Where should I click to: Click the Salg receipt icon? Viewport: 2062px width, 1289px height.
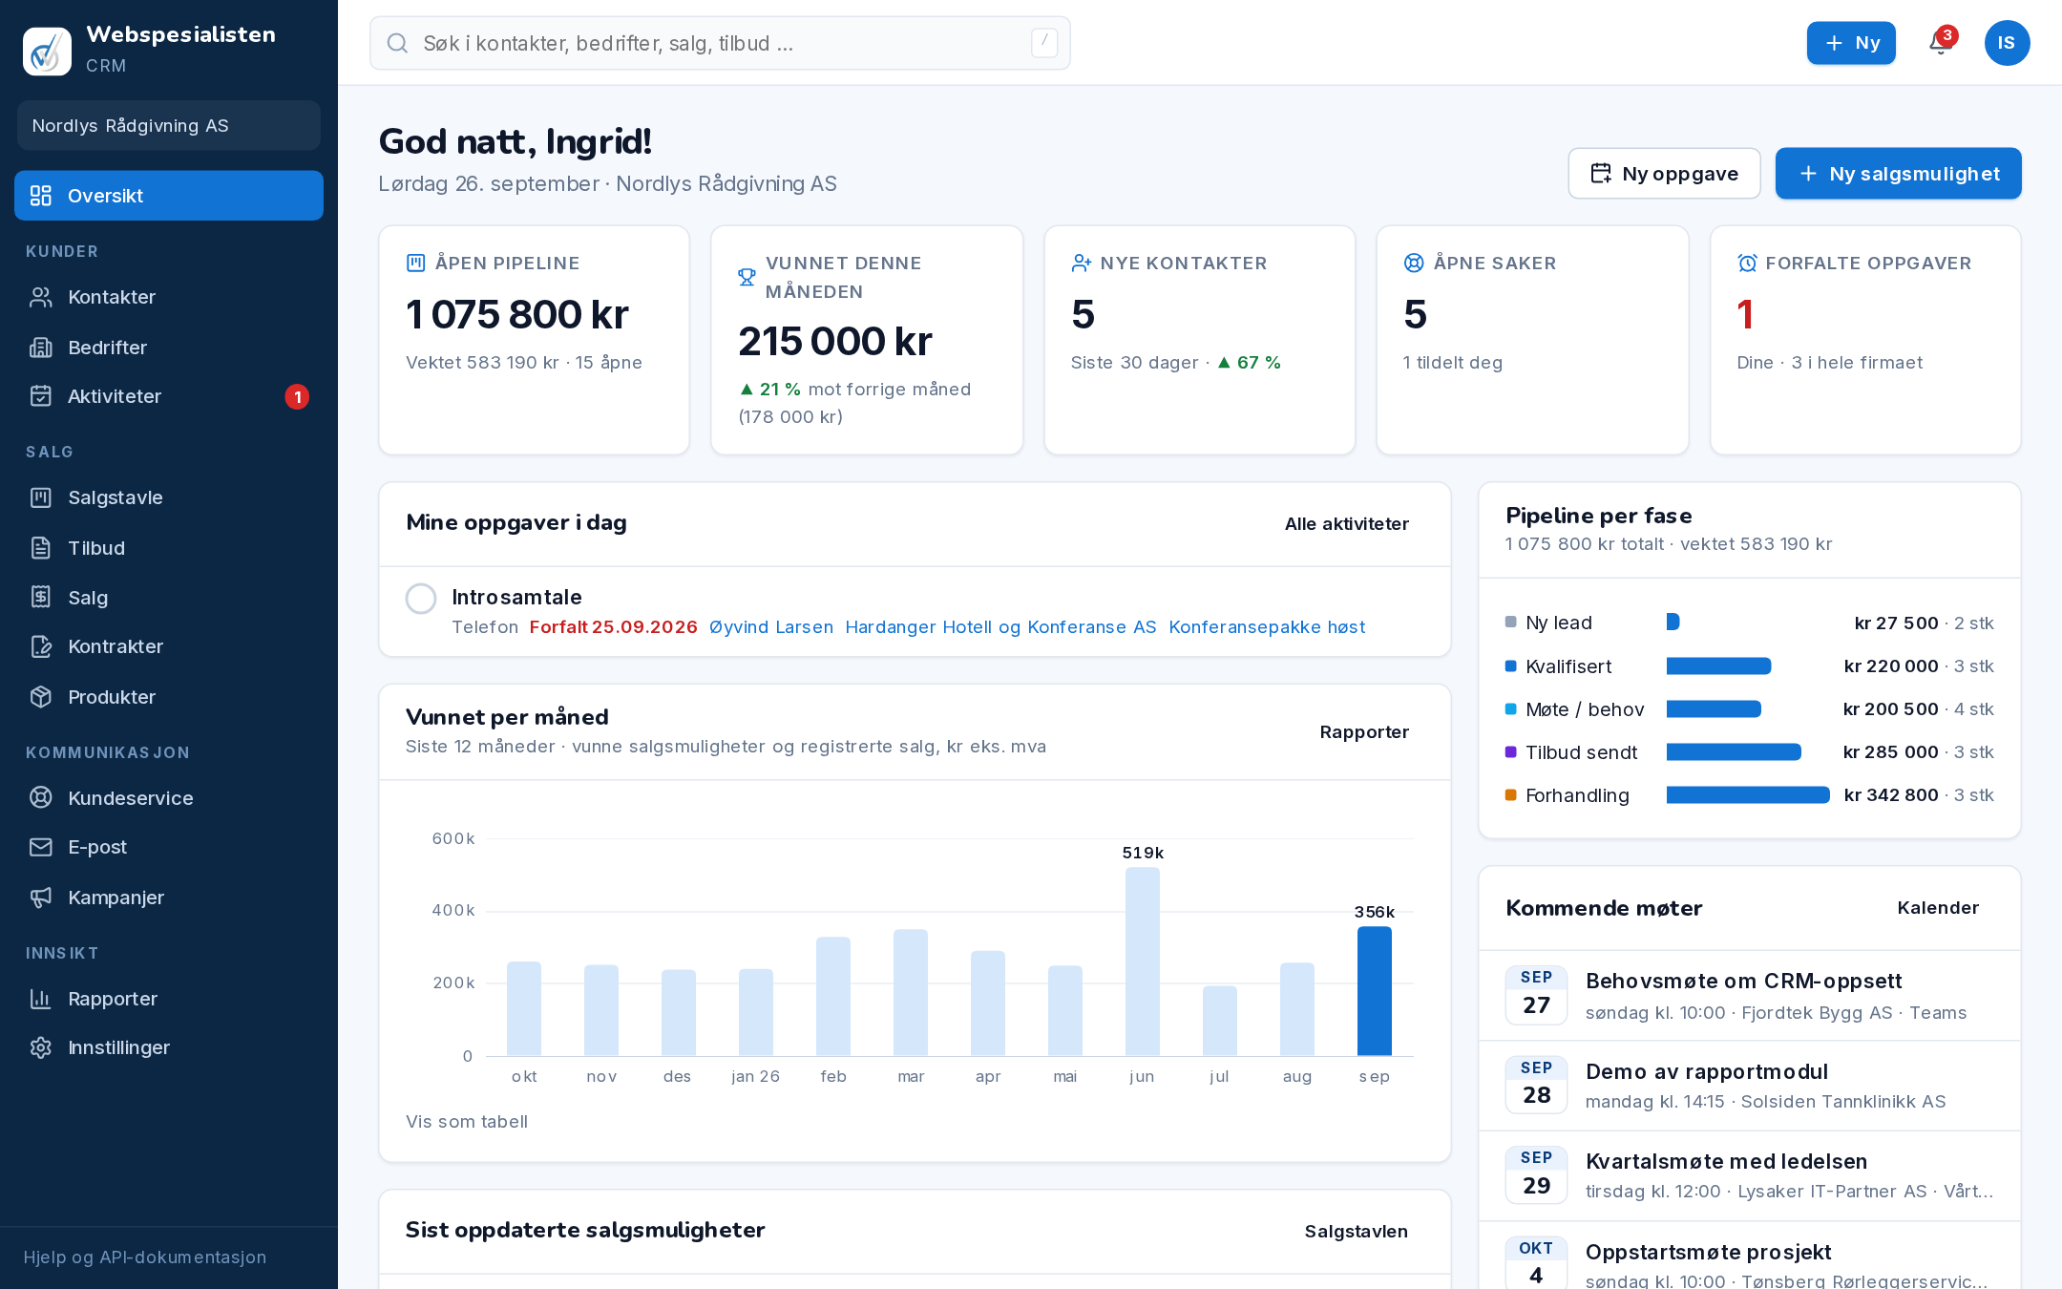coord(41,598)
